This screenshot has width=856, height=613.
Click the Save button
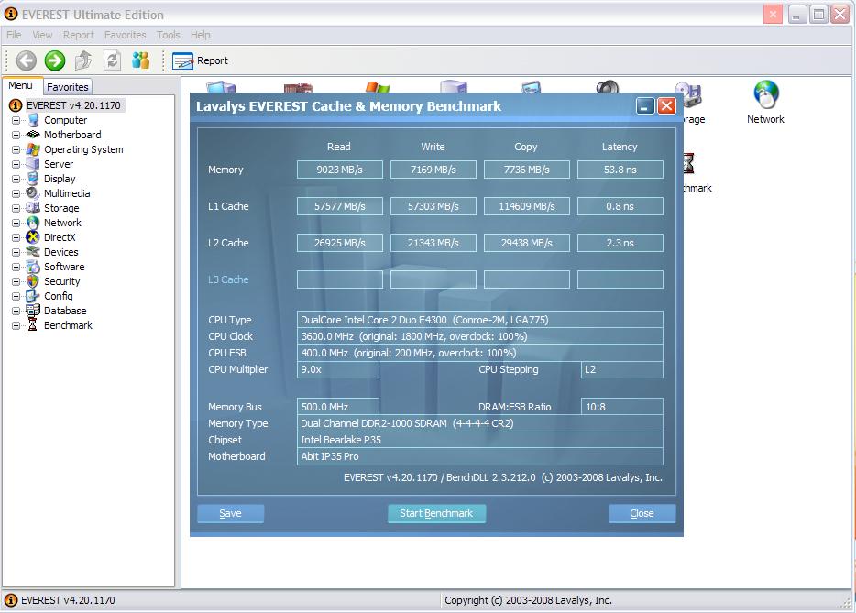click(x=230, y=514)
